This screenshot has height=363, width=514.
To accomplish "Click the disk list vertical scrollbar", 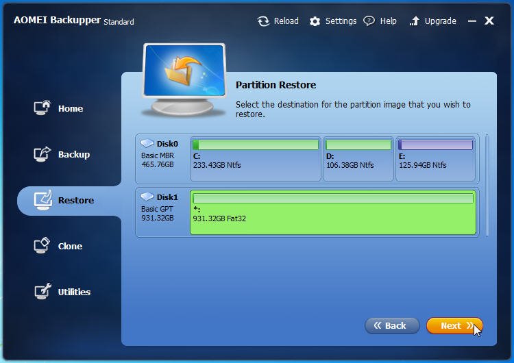I will coord(487,185).
